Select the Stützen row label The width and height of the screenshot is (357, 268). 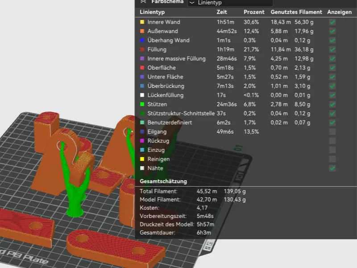(157, 104)
